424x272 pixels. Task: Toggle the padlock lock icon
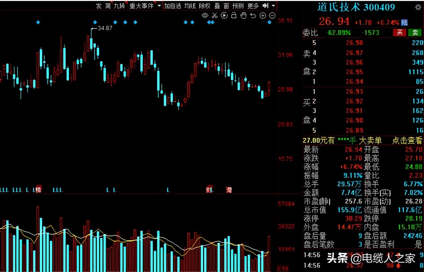pyautogui.click(x=234, y=15)
